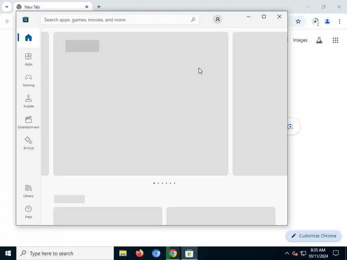Open the Entertainment section
The width and height of the screenshot is (347, 260).
click(x=28, y=122)
